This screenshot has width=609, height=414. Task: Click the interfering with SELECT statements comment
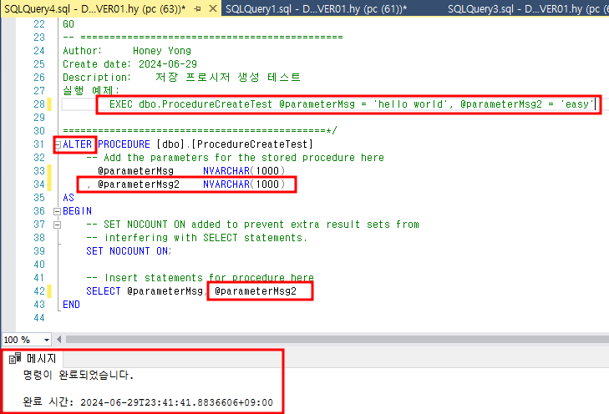point(196,238)
